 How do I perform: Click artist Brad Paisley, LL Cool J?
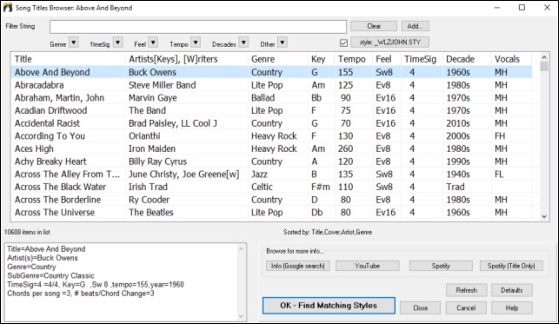(x=173, y=123)
